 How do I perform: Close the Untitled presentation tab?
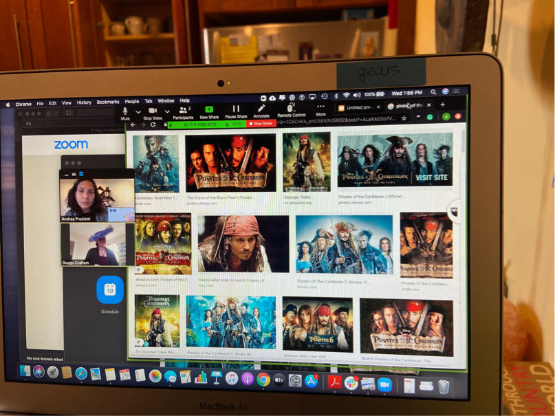point(378,107)
